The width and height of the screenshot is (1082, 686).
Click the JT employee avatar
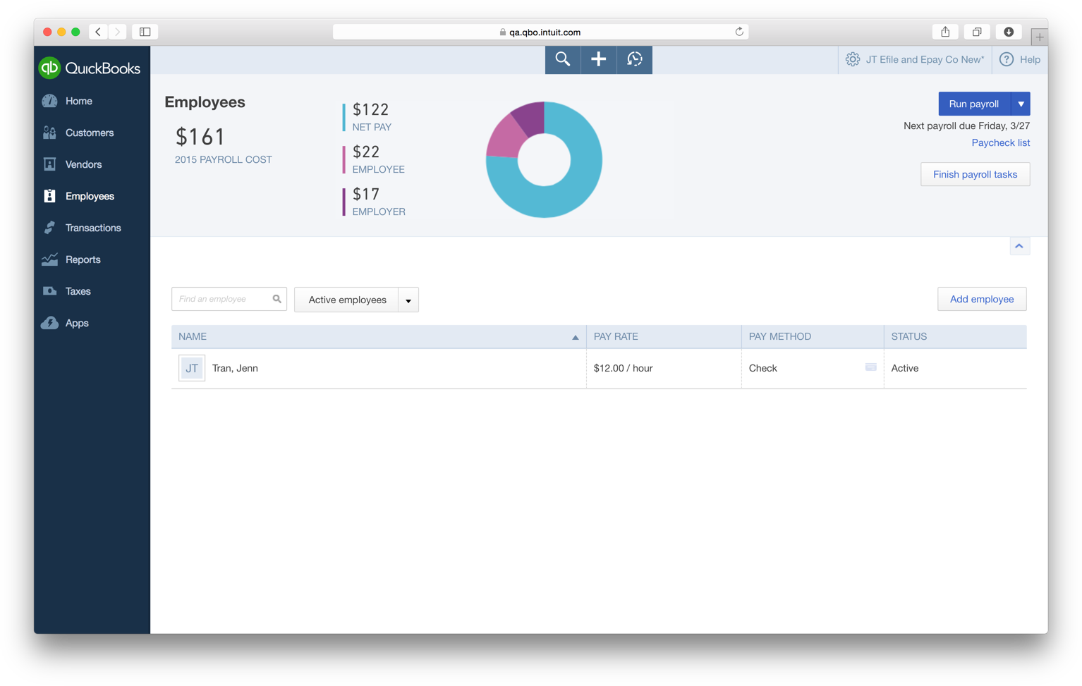192,368
